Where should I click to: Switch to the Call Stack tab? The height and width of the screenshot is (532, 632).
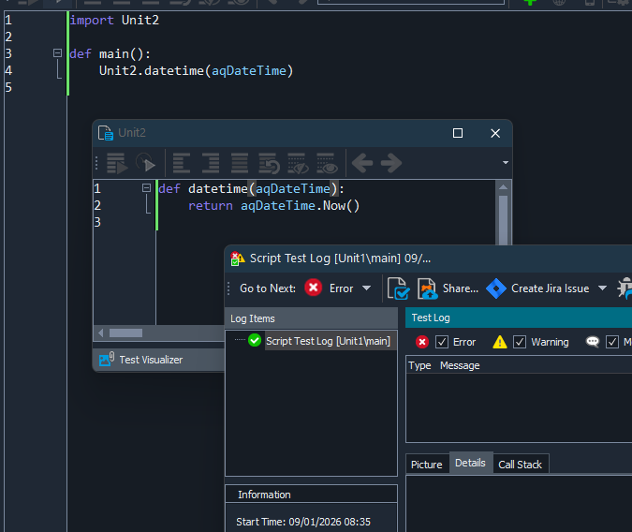[520, 465]
